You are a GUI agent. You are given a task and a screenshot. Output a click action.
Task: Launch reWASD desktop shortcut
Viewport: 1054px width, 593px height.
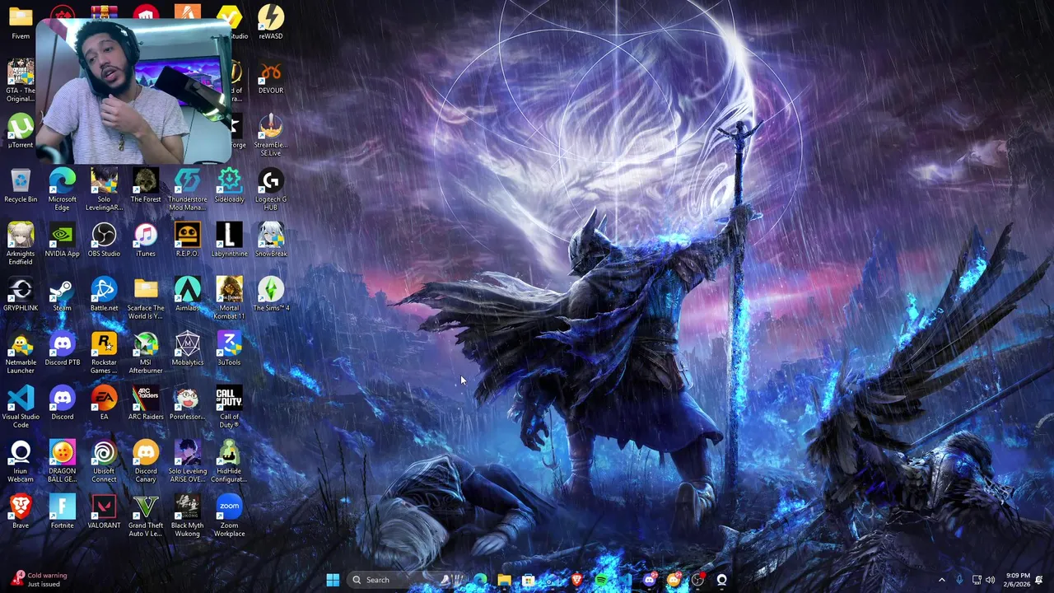[x=271, y=22]
